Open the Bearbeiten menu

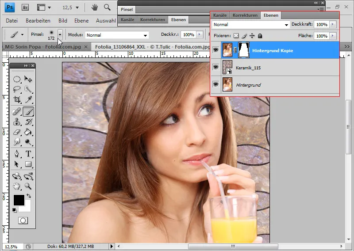point(38,20)
